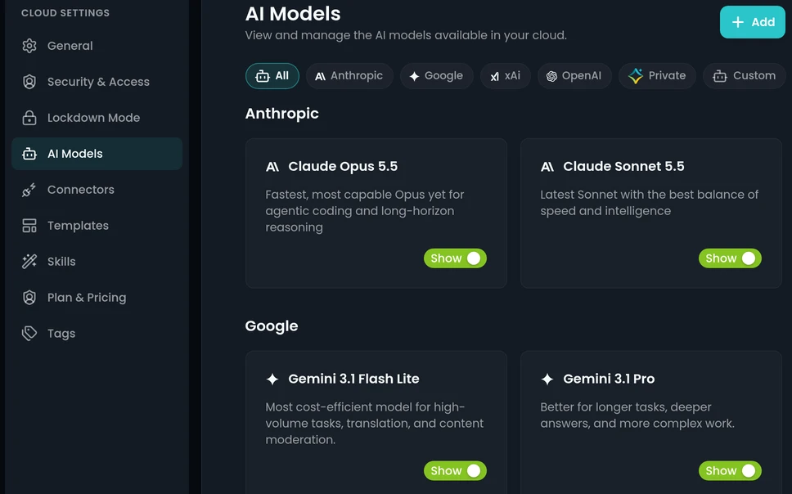Click "Latest Sonnet with the best balance" description
The width and height of the screenshot is (792, 494).
click(x=650, y=203)
